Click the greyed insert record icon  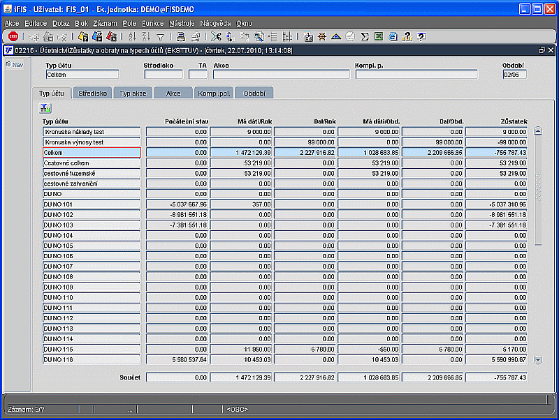(34, 36)
